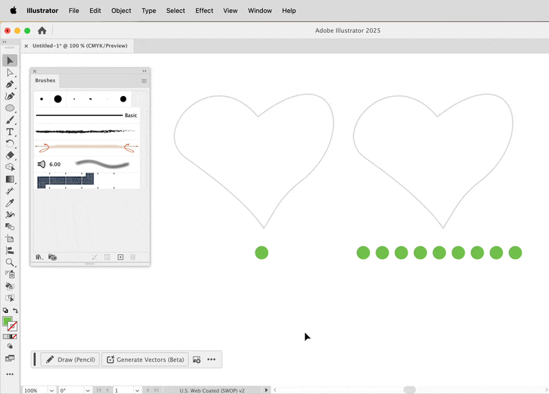This screenshot has width=549, height=394.
Task: Select the Eraser tool
Action: pyautogui.click(x=10, y=156)
